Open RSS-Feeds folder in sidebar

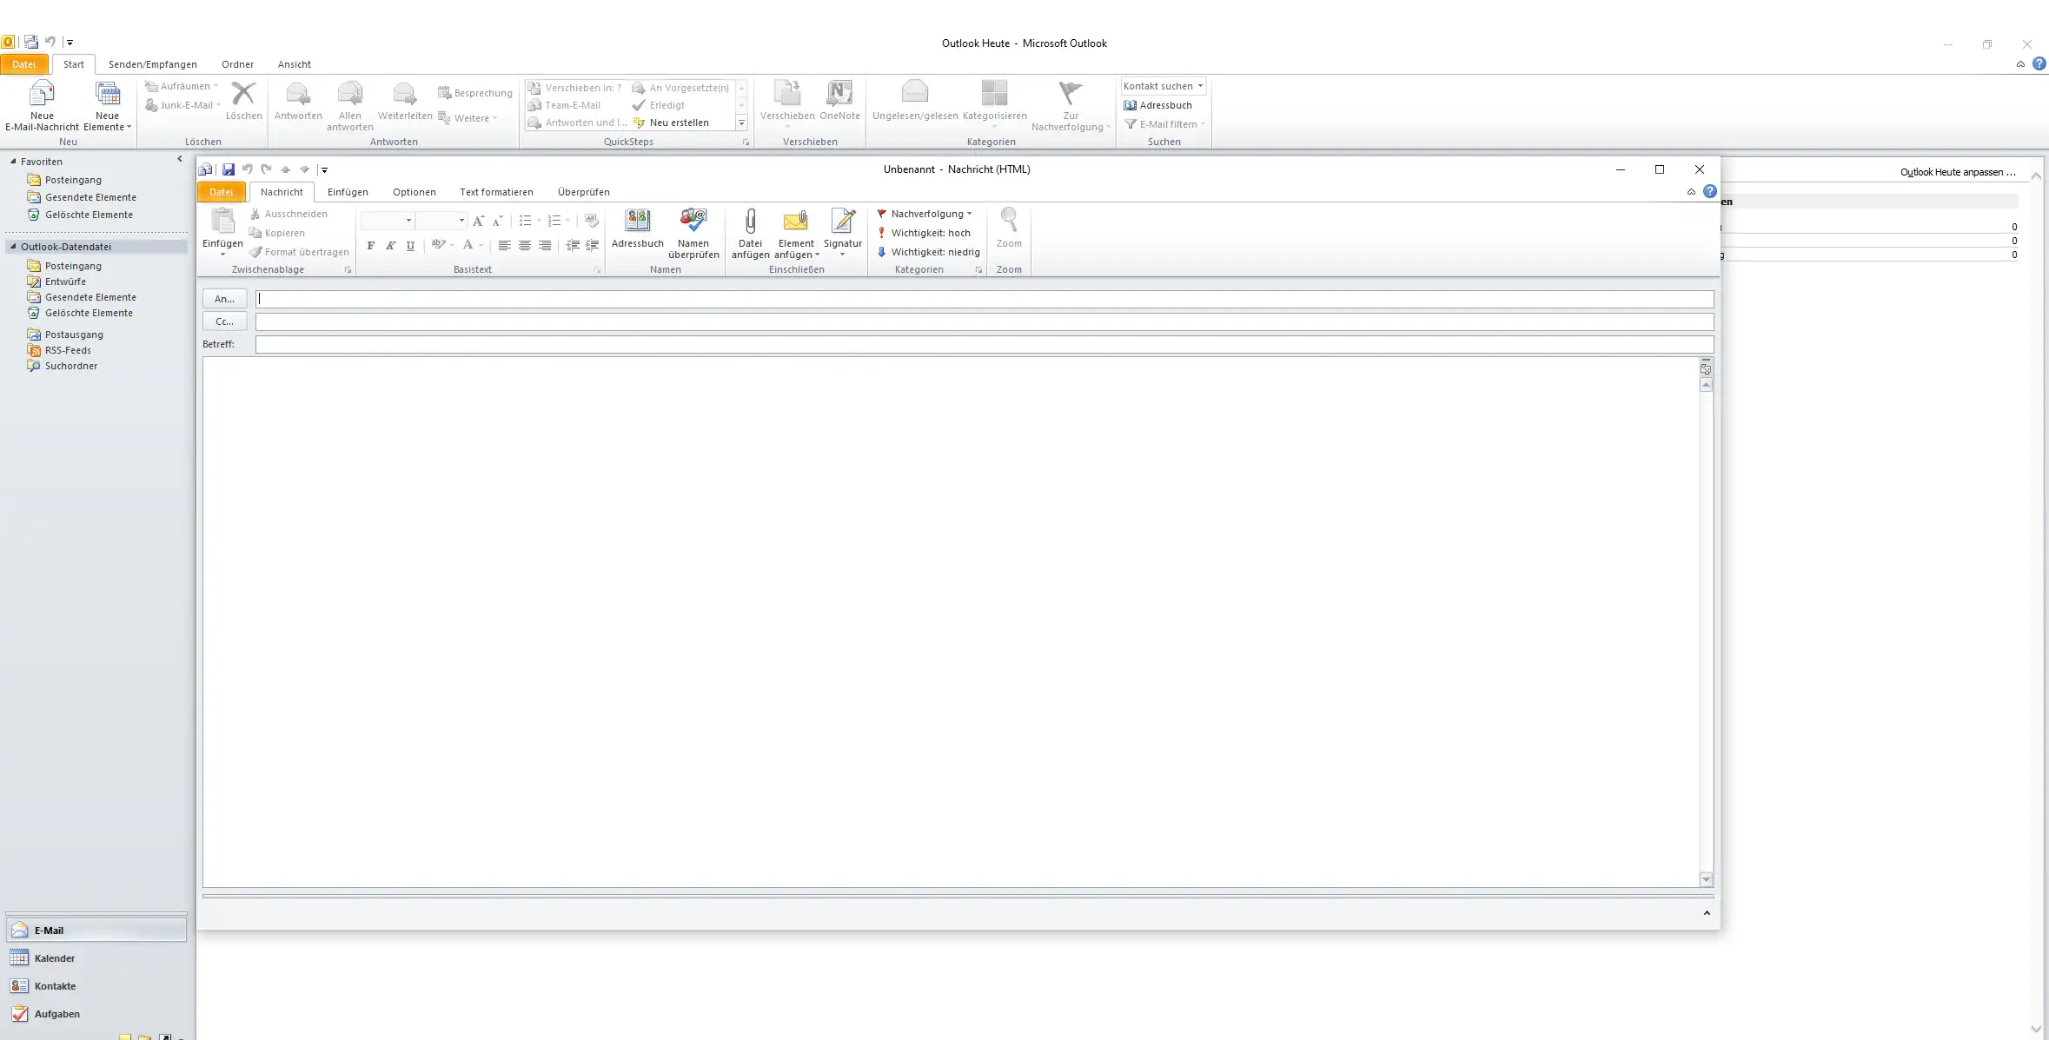pos(68,350)
